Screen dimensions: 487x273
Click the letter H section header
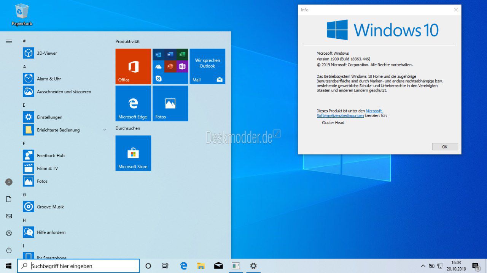click(x=24, y=220)
